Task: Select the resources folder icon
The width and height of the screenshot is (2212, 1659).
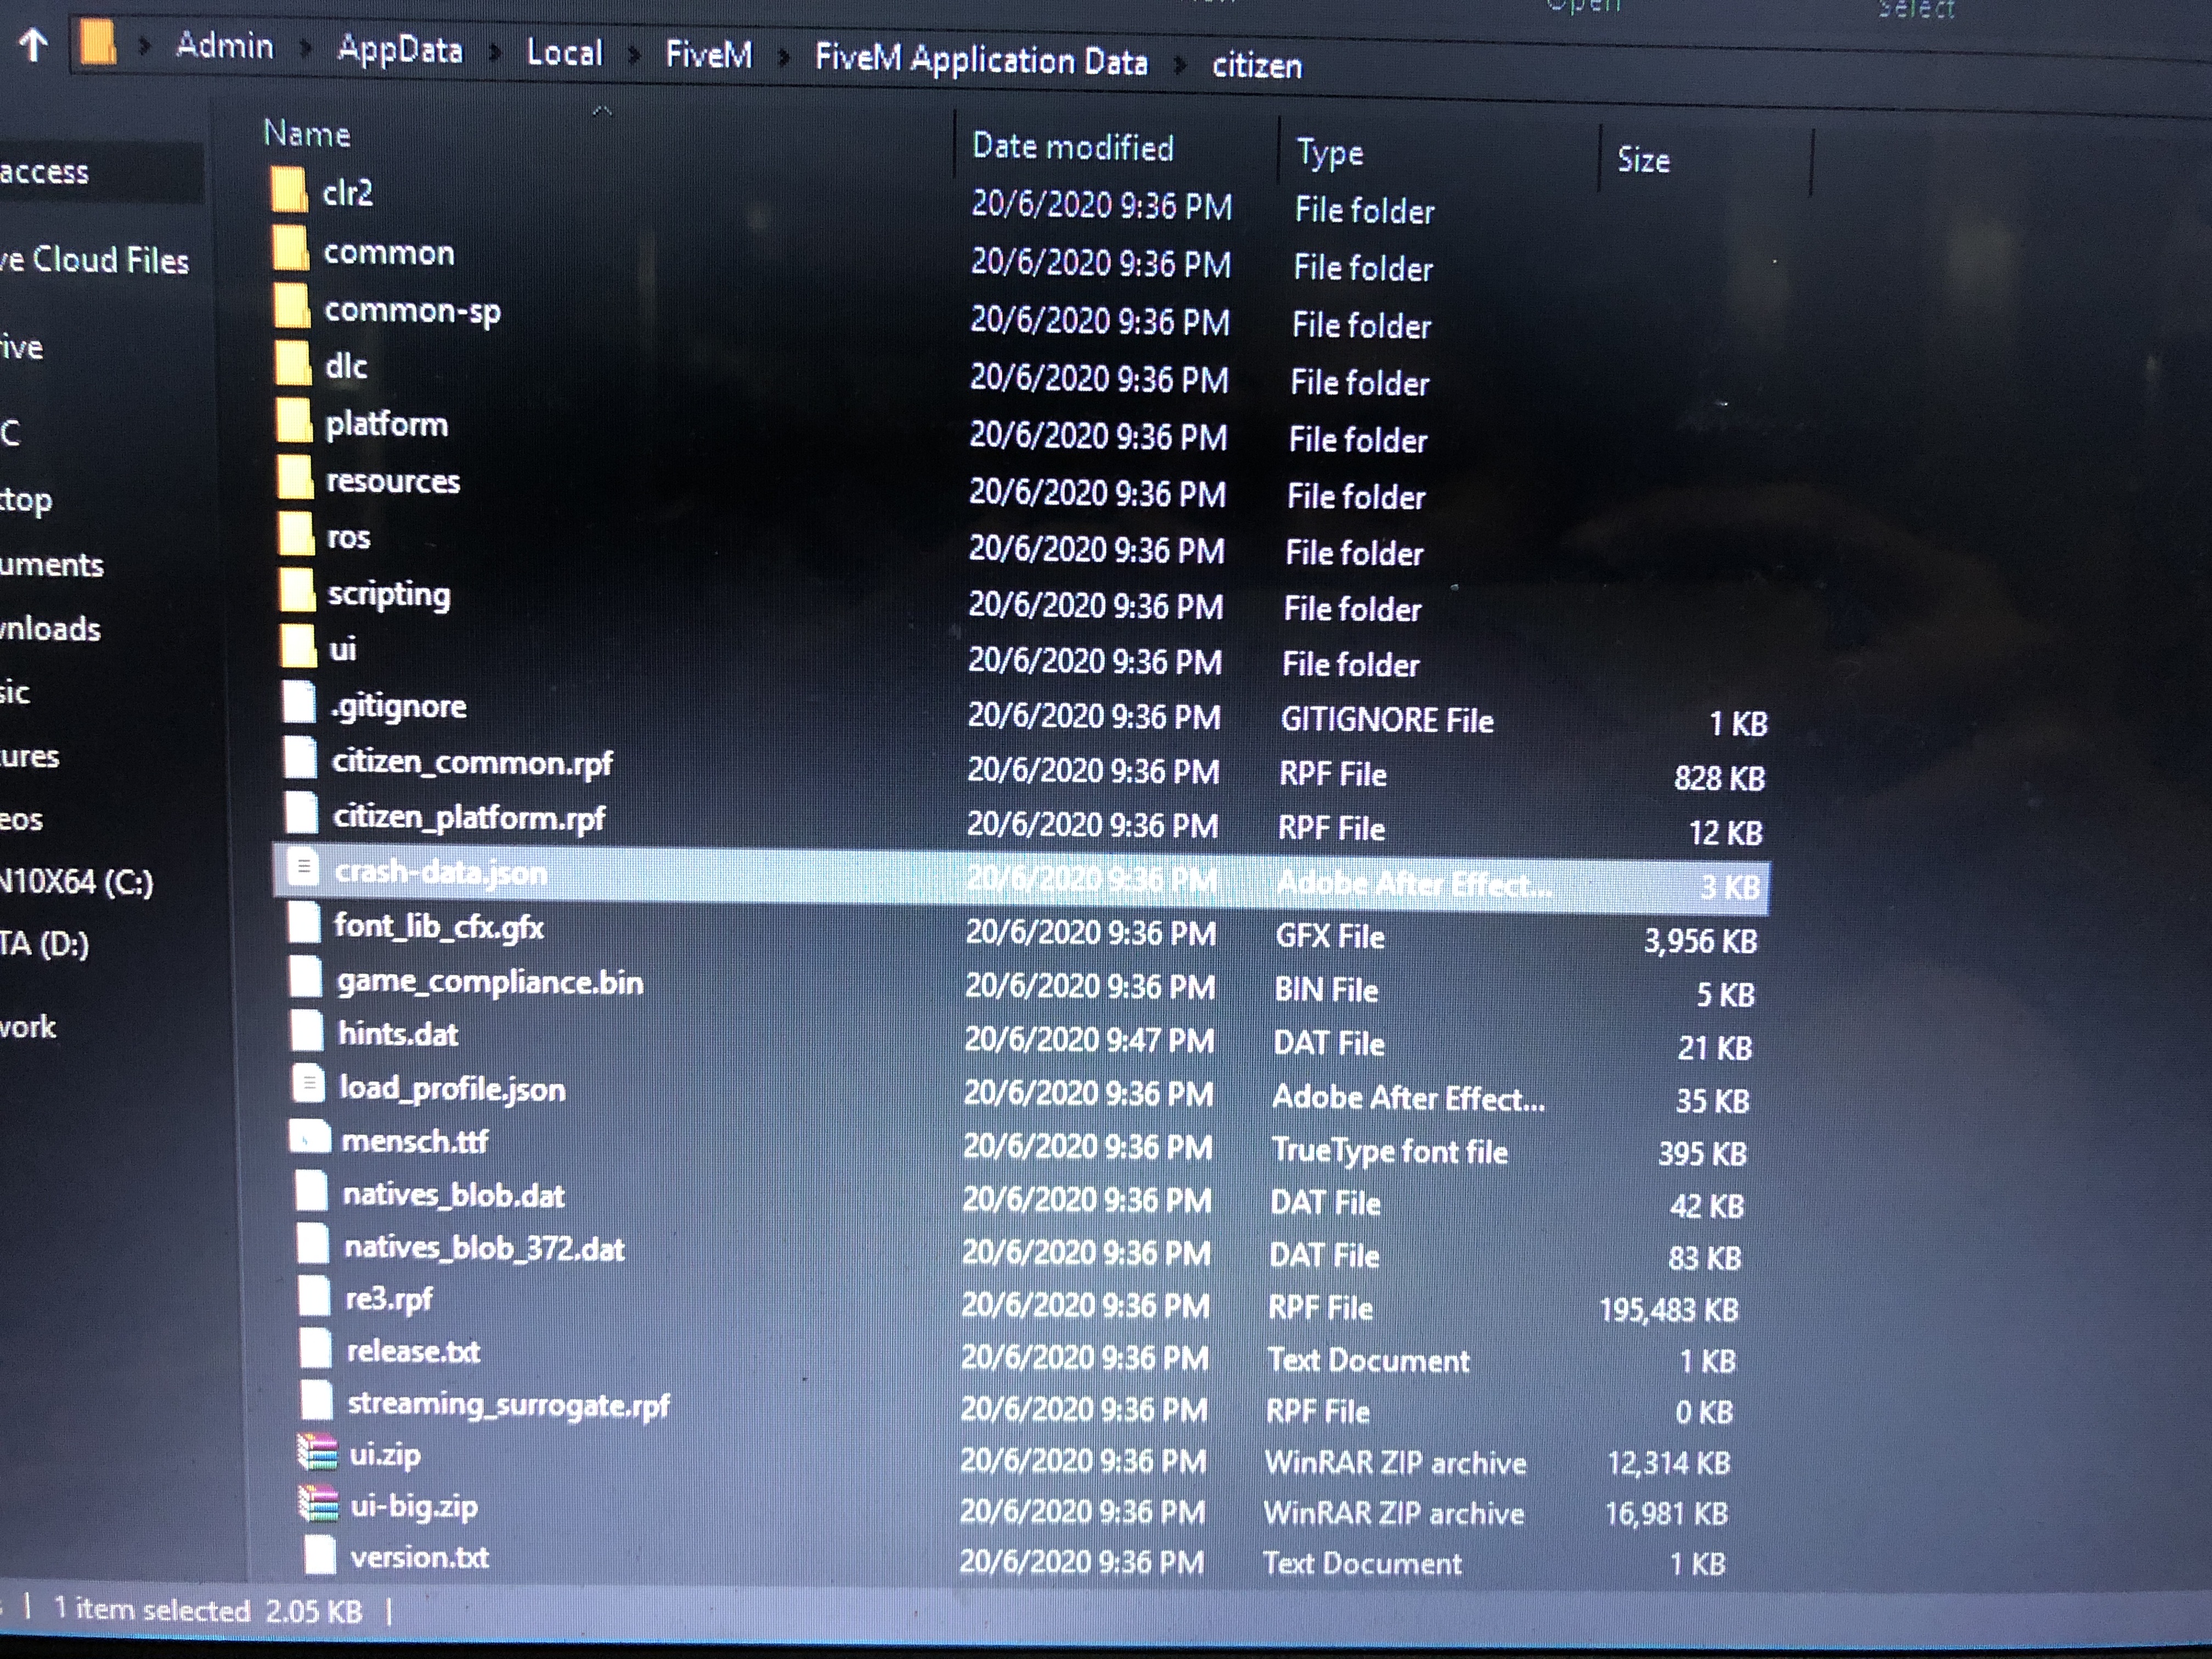Action: (x=295, y=477)
